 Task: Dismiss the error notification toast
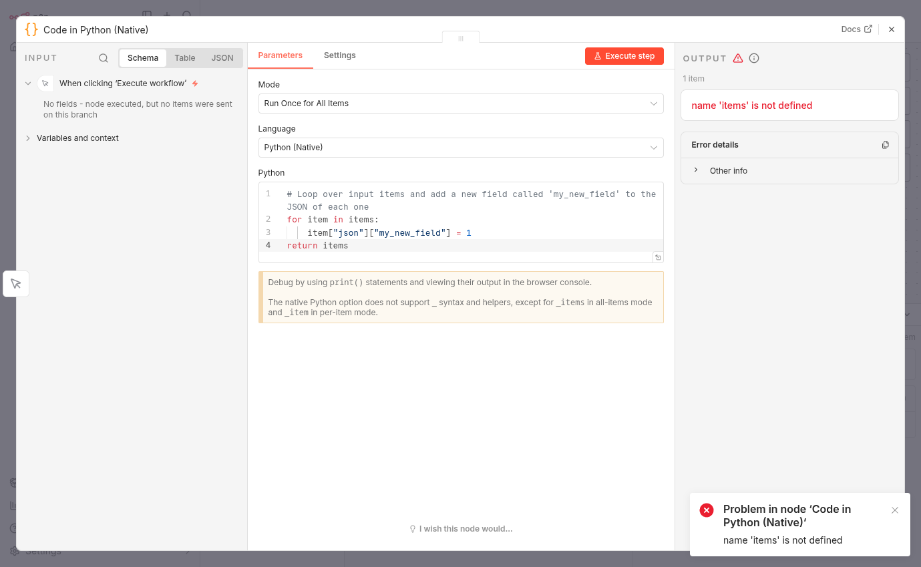click(x=895, y=510)
